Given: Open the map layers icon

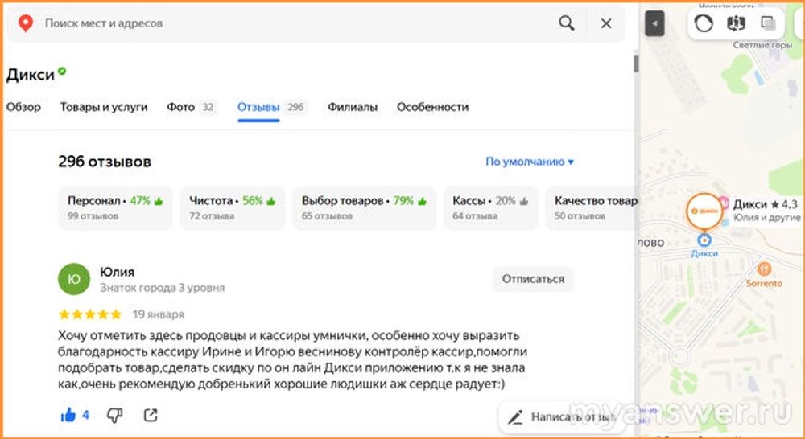Looking at the screenshot, I should (x=770, y=23).
